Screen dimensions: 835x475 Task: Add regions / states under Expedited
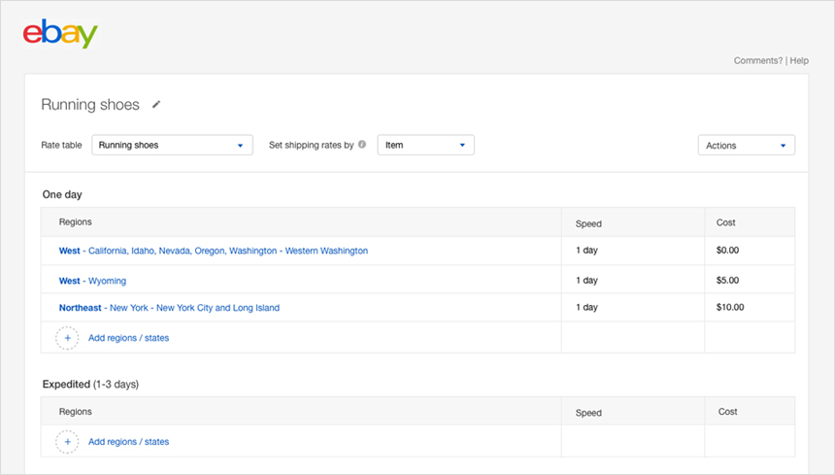(128, 442)
